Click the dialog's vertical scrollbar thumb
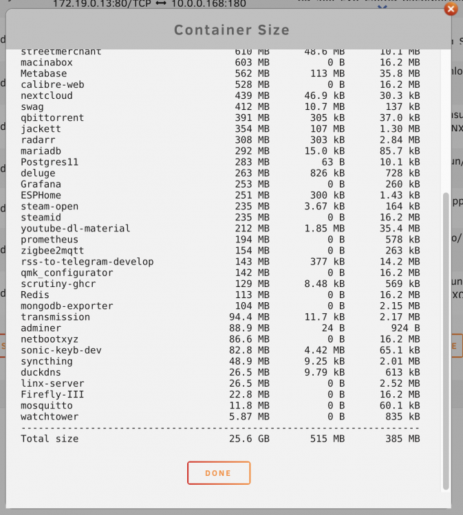This screenshot has width=463, height=515. pyautogui.click(x=446, y=341)
